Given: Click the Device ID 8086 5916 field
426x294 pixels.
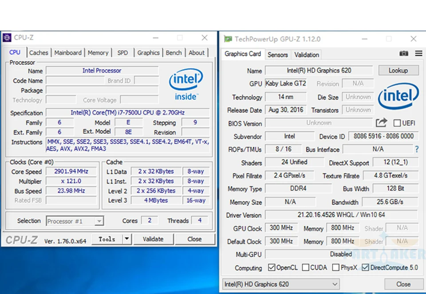Looking at the screenshot, I should click(x=383, y=136).
